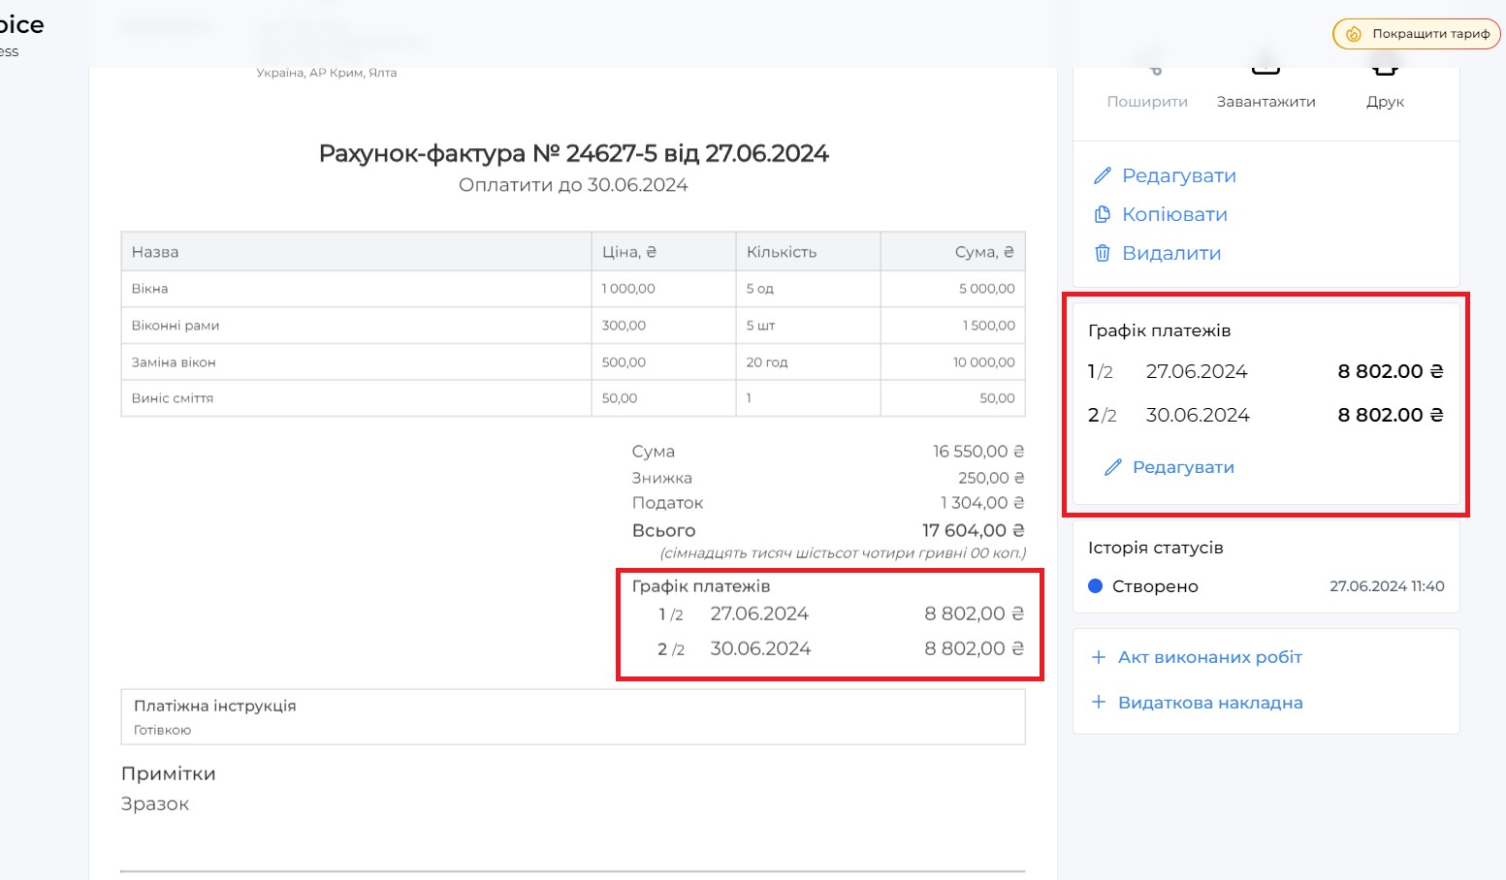The width and height of the screenshot is (1506, 880).
Task: Click the blue Створено status dot
Action: click(x=1096, y=586)
